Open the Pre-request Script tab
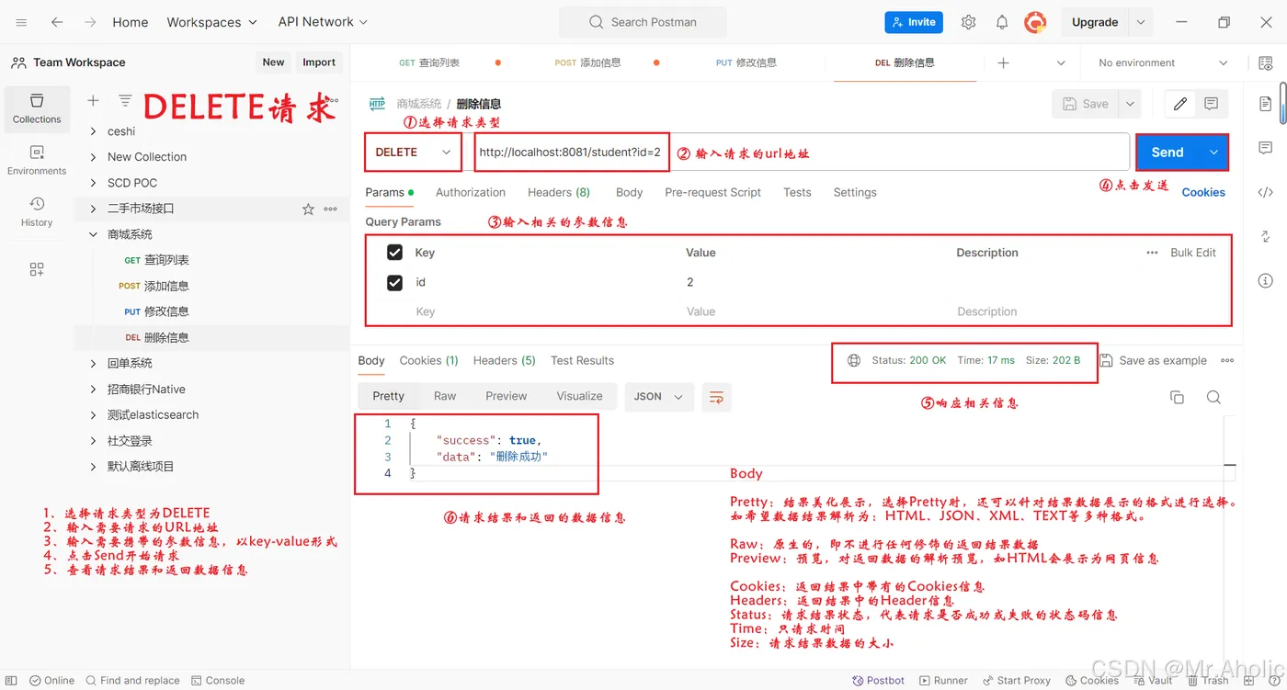This screenshot has width=1287, height=690. pos(713,192)
